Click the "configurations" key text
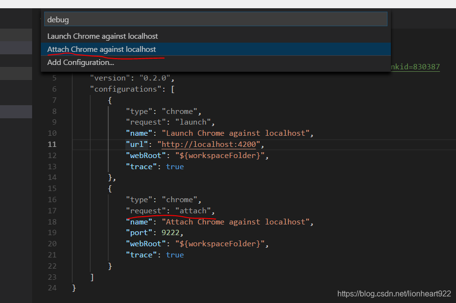 point(125,89)
